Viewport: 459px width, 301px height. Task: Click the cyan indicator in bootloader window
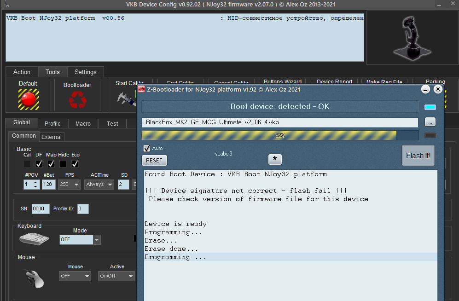(x=430, y=107)
